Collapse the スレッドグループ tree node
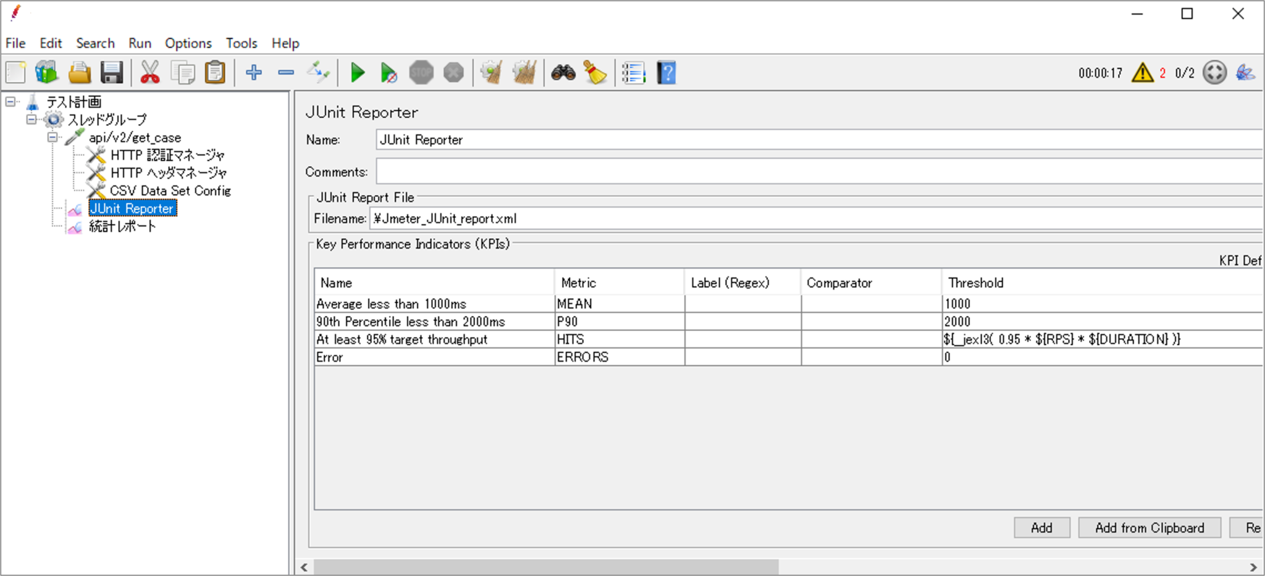Viewport: 1265px width, 576px height. pos(32,119)
